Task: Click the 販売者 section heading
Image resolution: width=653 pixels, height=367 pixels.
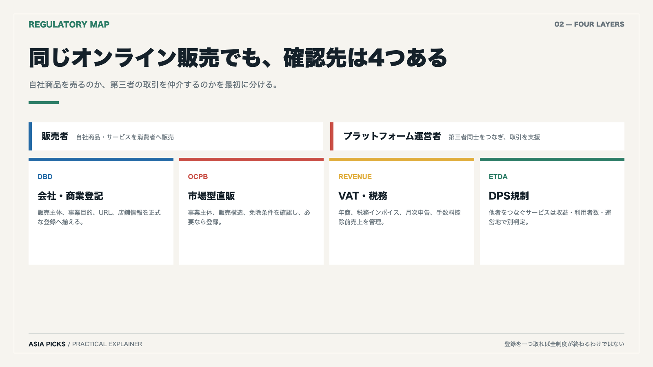Action: (x=55, y=136)
